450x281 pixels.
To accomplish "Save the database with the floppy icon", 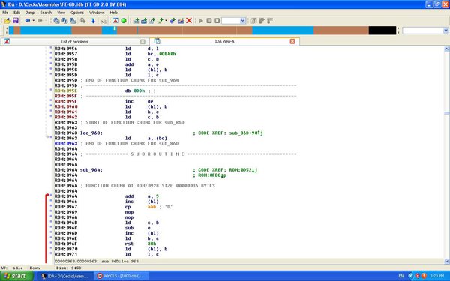I will pyautogui.click(x=16, y=21).
